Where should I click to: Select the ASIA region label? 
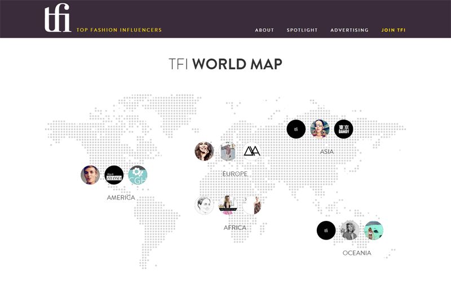coord(327,152)
